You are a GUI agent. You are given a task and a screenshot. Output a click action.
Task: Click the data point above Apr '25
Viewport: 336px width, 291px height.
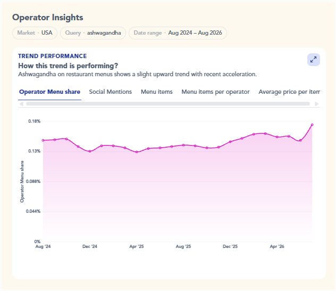[x=137, y=152]
